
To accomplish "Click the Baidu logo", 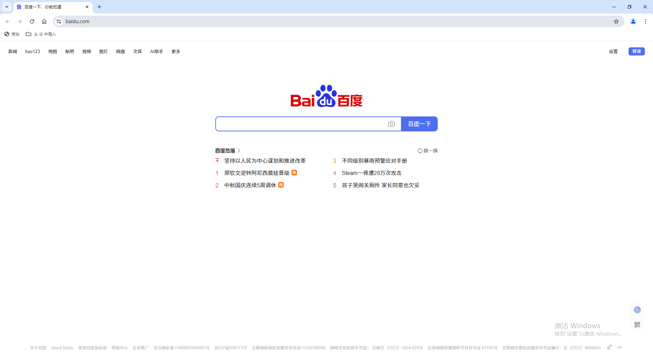I will (x=326, y=96).
